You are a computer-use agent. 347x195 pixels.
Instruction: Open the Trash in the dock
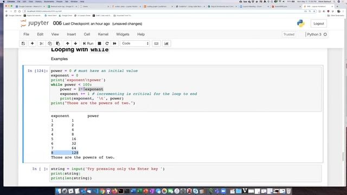coord(288,191)
